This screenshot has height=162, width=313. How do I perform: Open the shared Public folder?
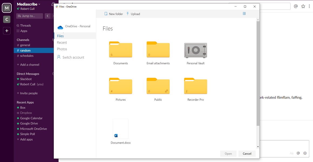pos(158,86)
